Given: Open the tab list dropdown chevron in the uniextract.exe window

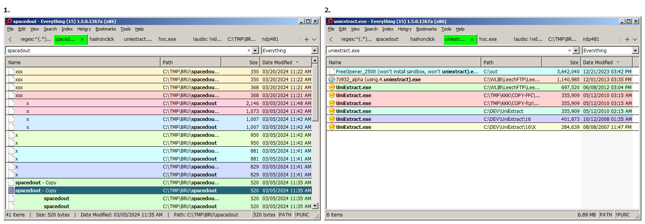Looking at the screenshot, I should [x=635, y=39].
